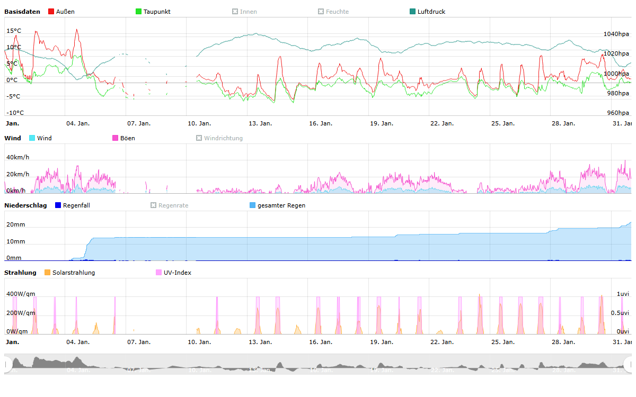
Task: Grab the left navigator range handle
Action: [x=7, y=364]
